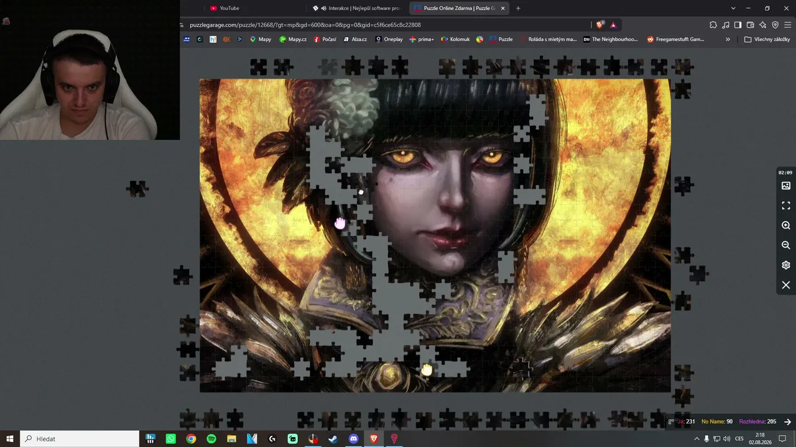Click the Rozhledna score 205
The width and height of the screenshot is (796, 447).
pos(757,422)
